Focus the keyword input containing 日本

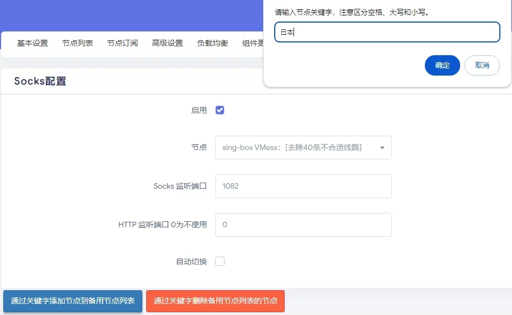pyautogui.click(x=387, y=32)
